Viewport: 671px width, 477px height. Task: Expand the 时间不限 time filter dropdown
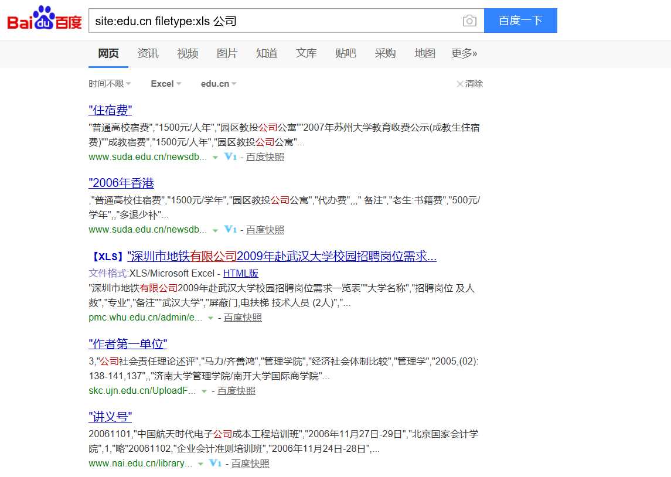point(110,84)
